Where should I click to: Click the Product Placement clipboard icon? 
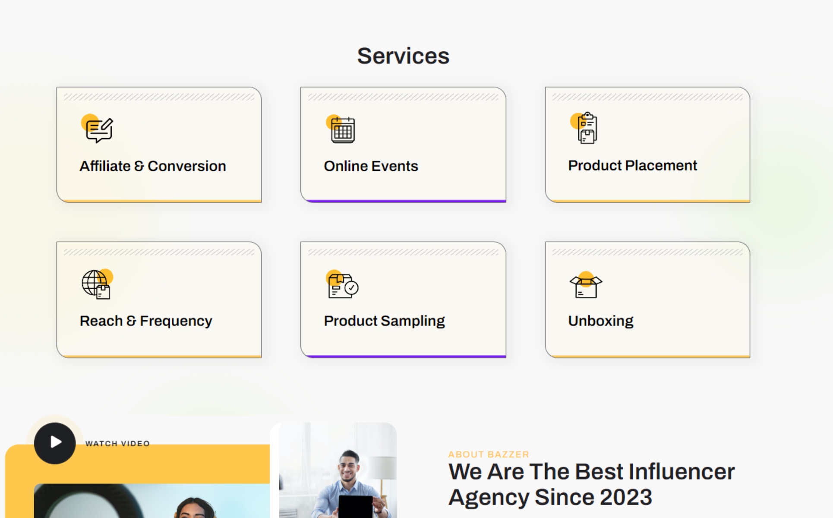point(587,128)
